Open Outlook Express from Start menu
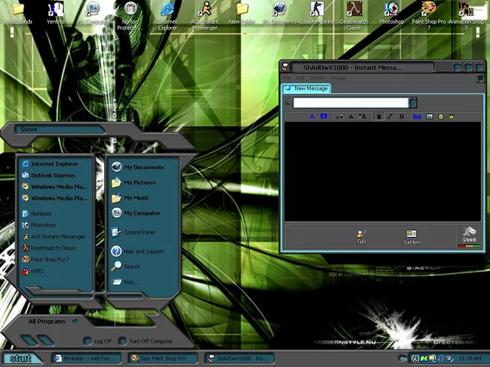This screenshot has width=490, height=367. pyautogui.click(x=48, y=175)
